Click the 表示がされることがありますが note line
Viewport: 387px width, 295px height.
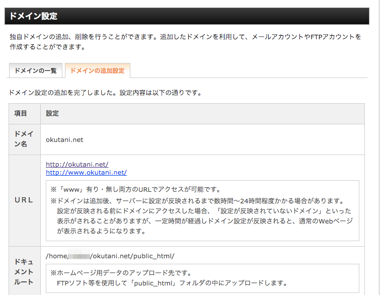pos(205,221)
